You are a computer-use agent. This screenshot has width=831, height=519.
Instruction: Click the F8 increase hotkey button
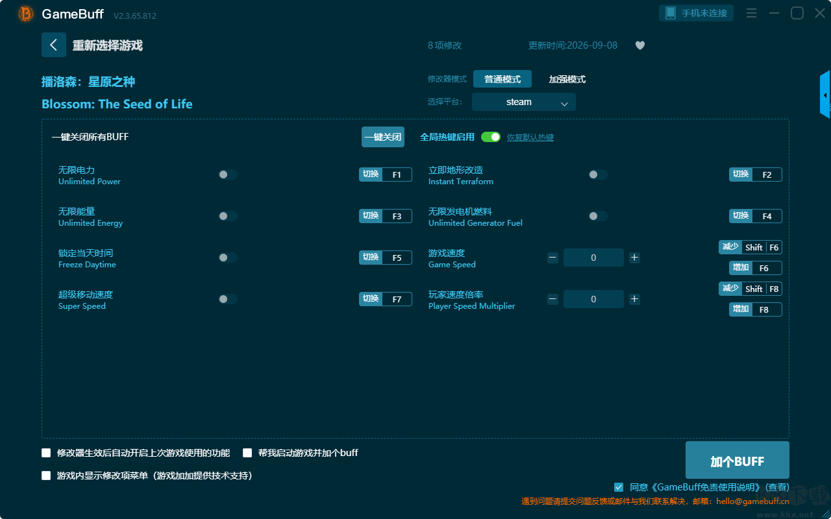coord(756,309)
